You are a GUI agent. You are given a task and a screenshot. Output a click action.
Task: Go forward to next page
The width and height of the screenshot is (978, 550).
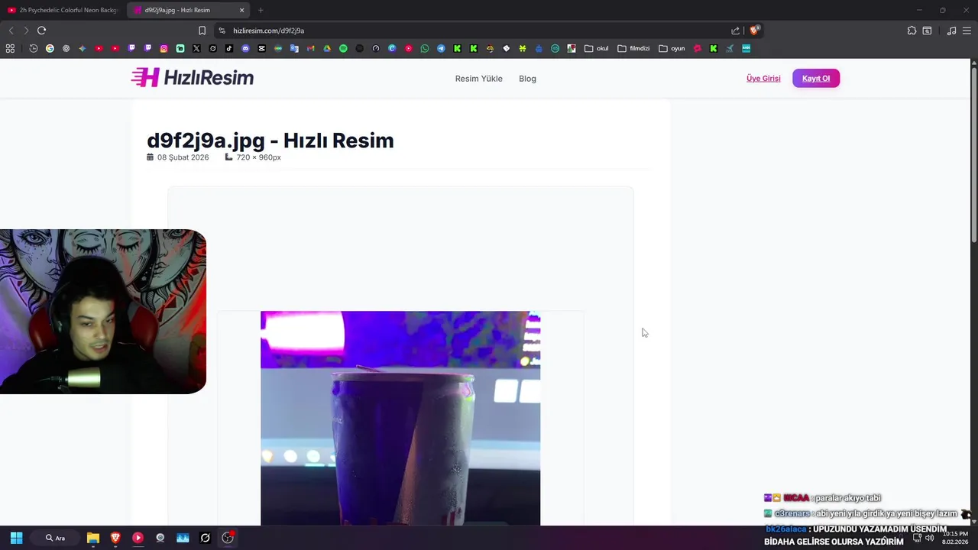pos(26,31)
